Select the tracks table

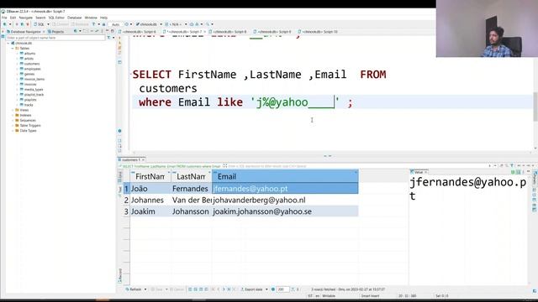pos(29,105)
